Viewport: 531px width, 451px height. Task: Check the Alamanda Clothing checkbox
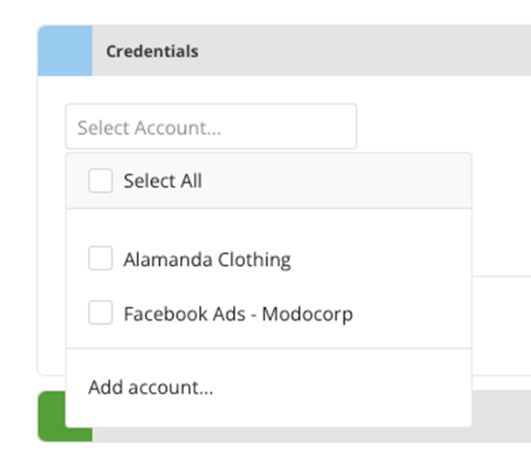[x=100, y=258]
